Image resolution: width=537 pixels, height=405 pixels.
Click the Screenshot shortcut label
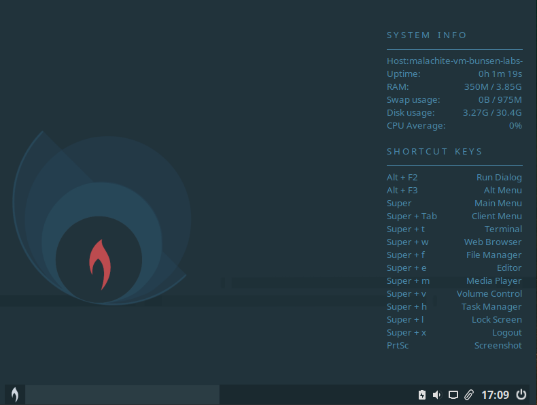(x=498, y=345)
